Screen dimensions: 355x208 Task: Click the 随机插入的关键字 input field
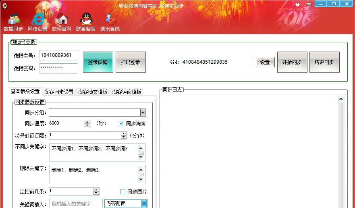[76, 204]
